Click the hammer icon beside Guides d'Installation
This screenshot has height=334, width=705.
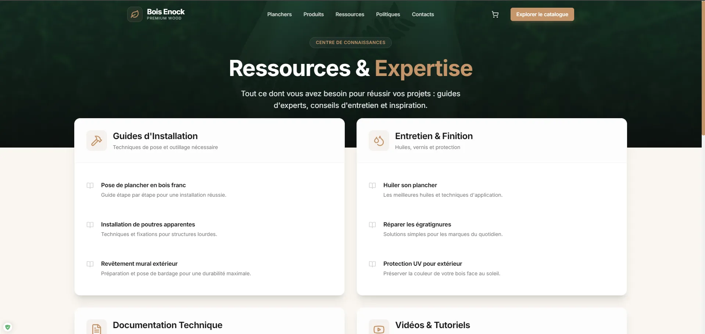96,141
